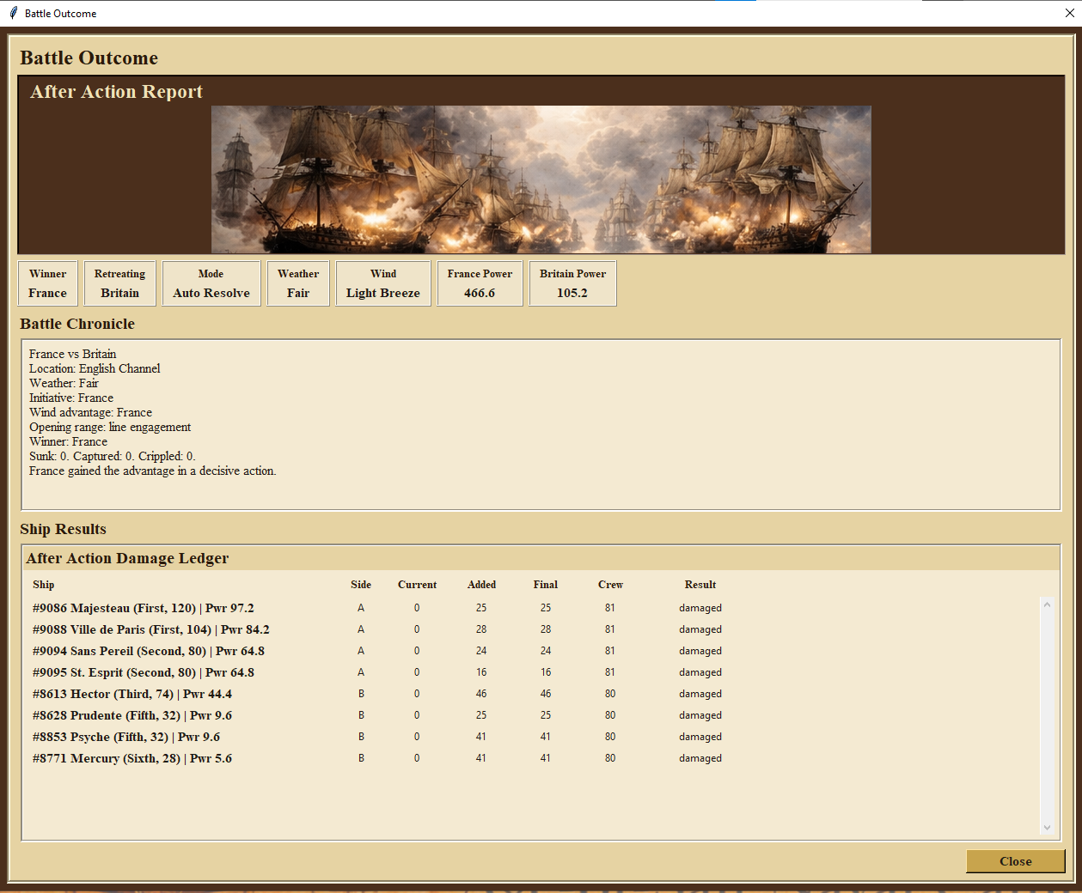Click the Mode Auto Resolve card

(211, 283)
